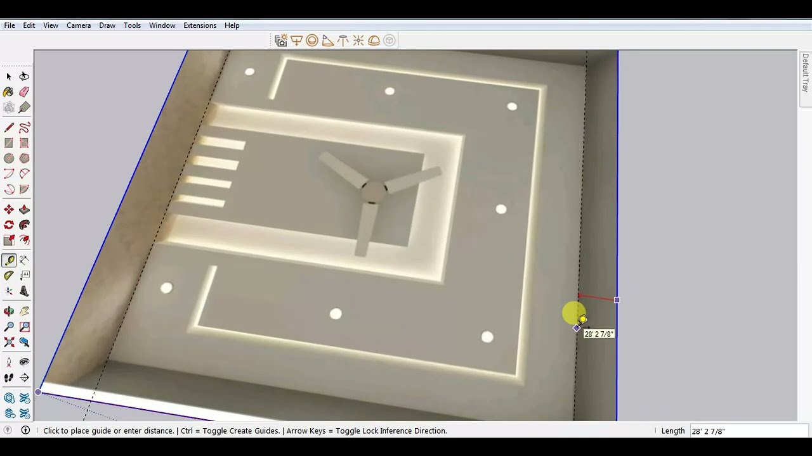Click the plane light toolbar icon
Screen dimensions: 812x456
296,41
